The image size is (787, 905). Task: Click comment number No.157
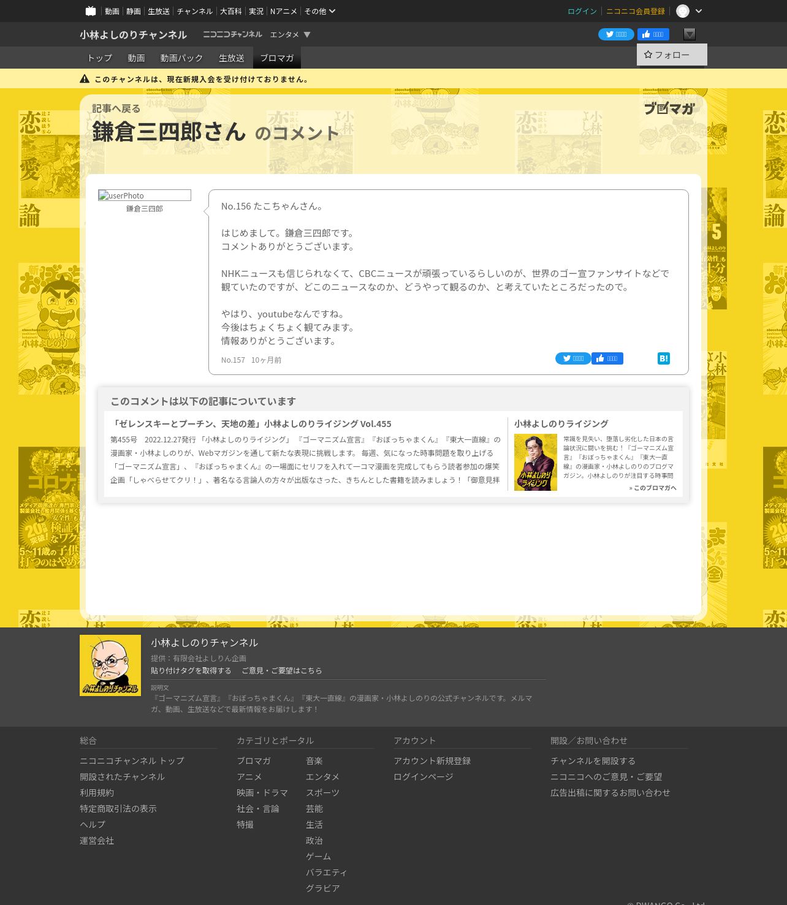tap(233, 360)
